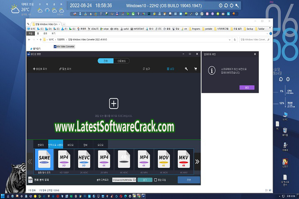The image size is (299, 199).
Task: Click the Windows Start button
Action: [x=2, y=196]
